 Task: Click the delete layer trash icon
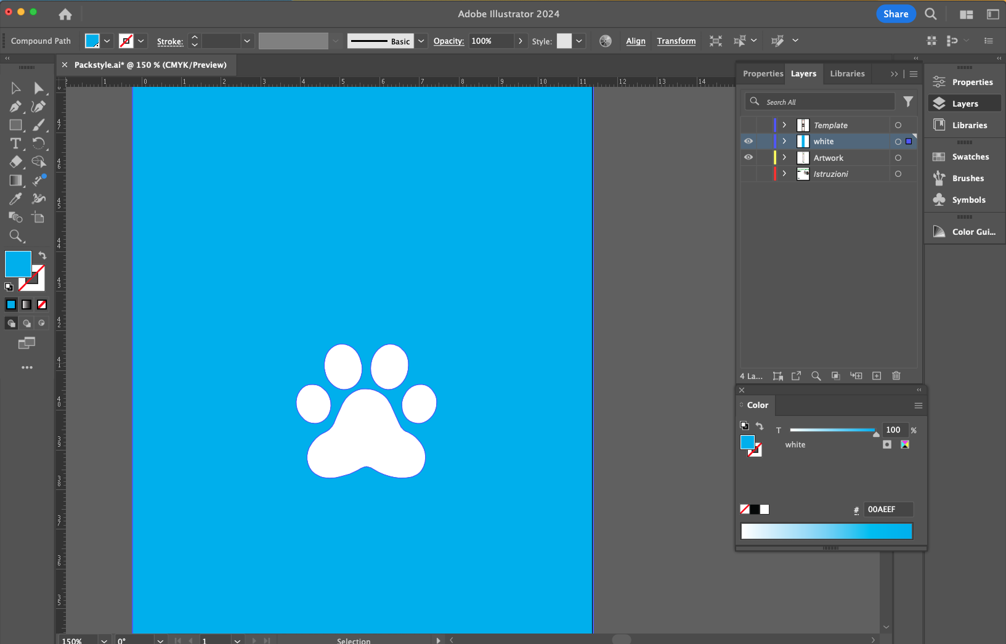click(896, 376)
